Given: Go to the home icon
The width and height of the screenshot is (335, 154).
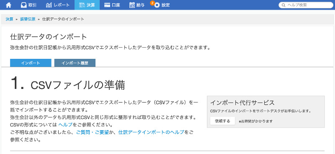Looking at the screenshot, I should (8, 5).
